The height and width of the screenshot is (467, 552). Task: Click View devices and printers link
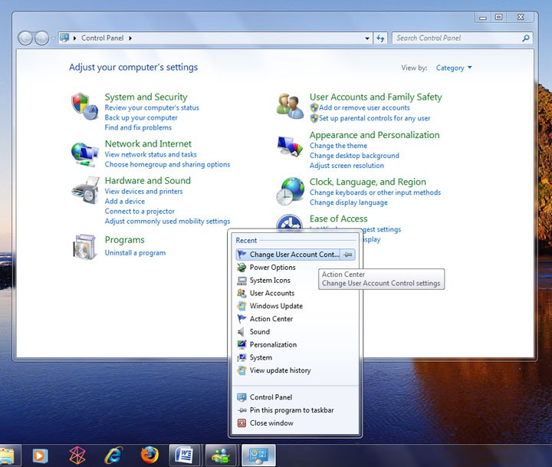(143, 191)
